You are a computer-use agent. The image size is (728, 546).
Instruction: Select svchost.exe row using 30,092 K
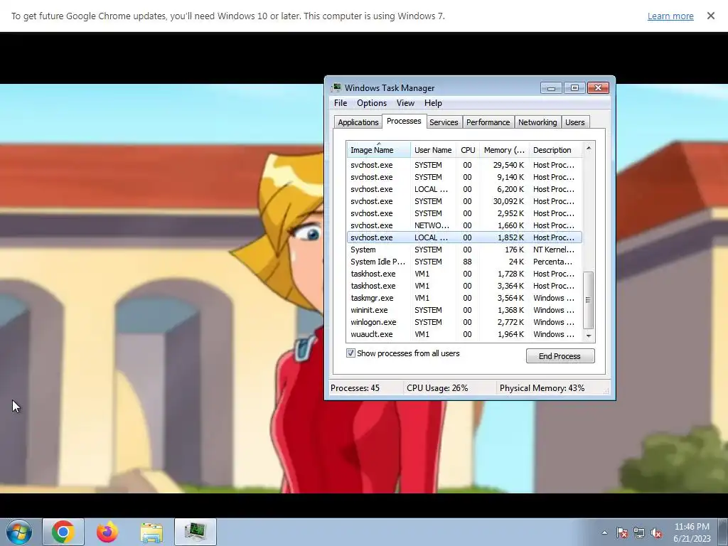pos(464,201)
